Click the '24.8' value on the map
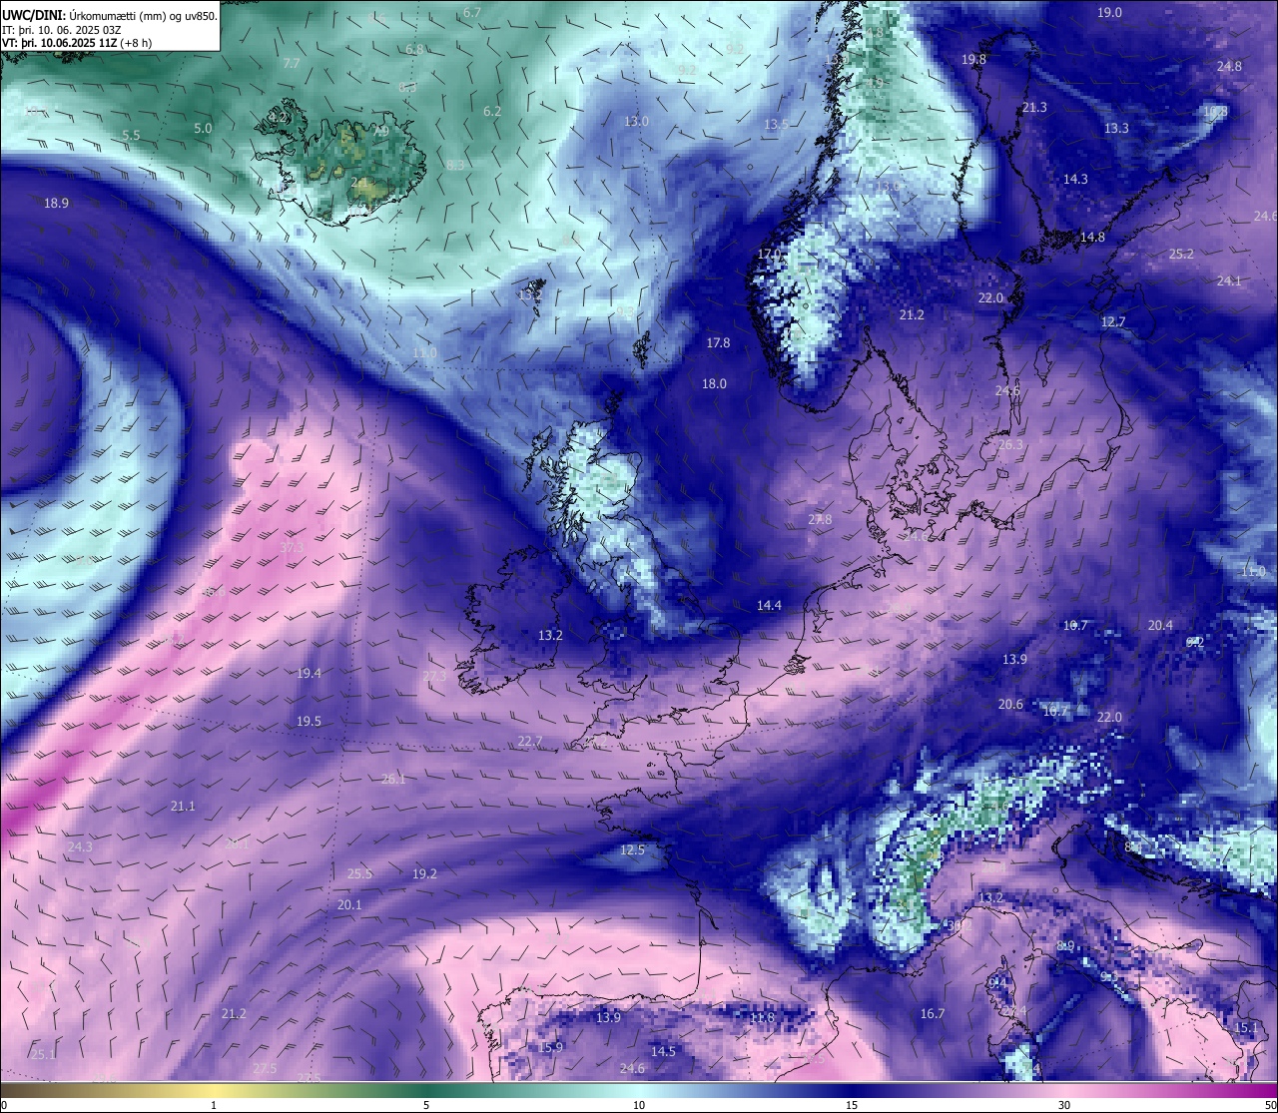Viewport: 1278px width, 1113px height. point(1229,66)
